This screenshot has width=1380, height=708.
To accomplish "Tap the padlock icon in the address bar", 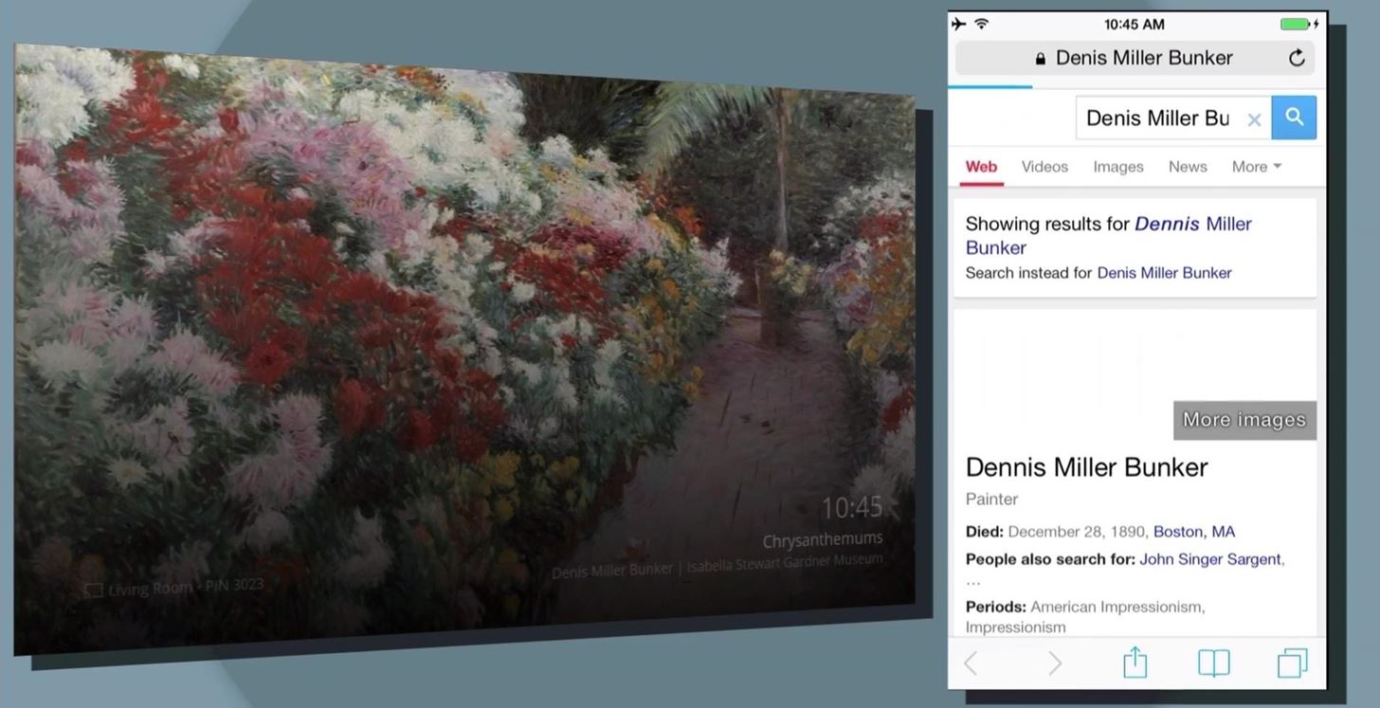I will [x=1041, y=59].
